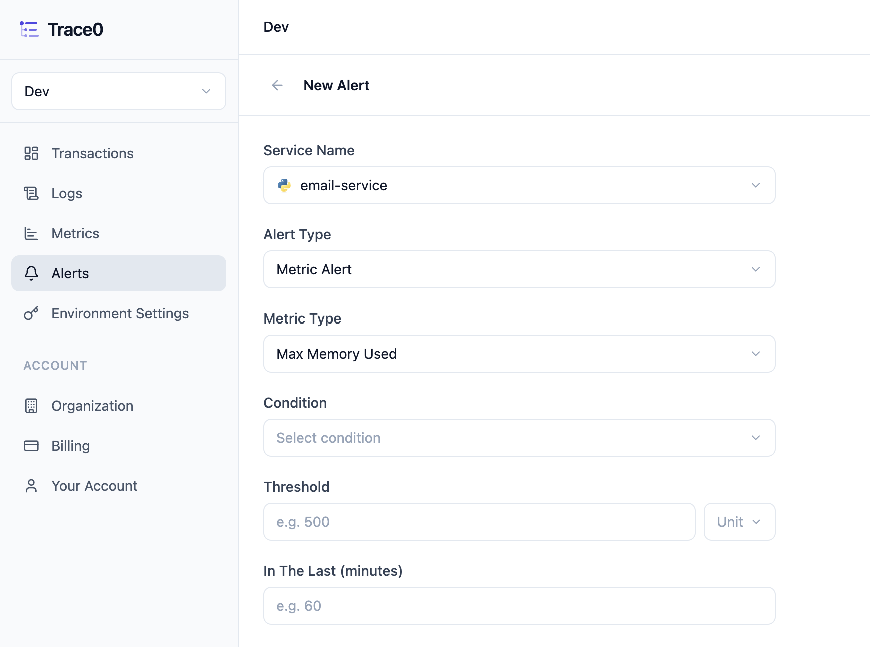The image size is (870, 647).
Task: Click the Environment Settings key icon
Action: tap(31, 313)
